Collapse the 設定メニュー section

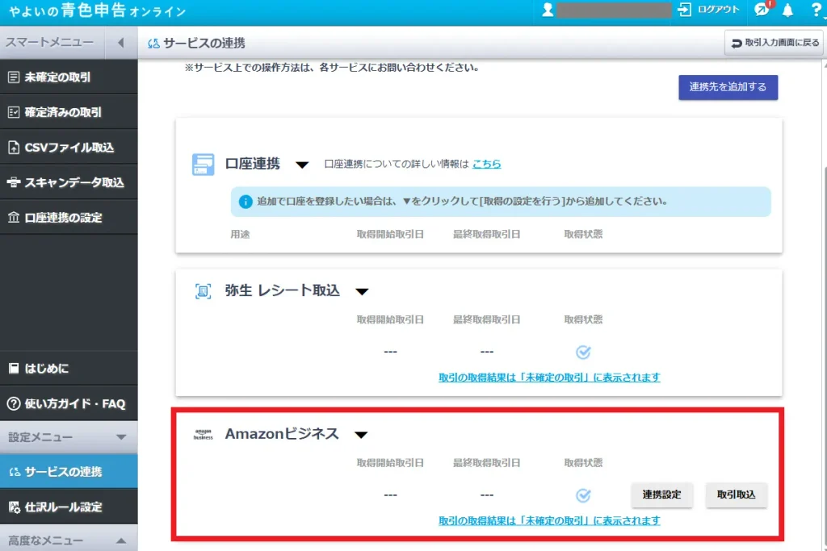point(121,437)
